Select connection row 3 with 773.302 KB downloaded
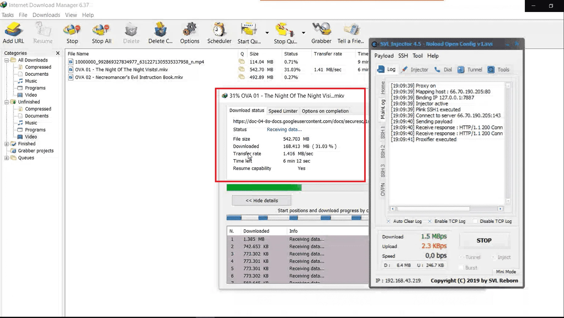 coord(298,254)
